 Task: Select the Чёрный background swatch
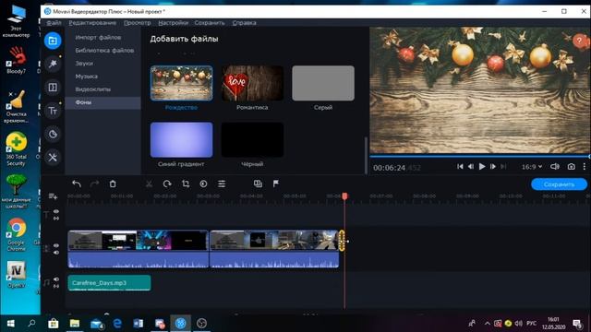pyautogui.click(x=252, y=139)
